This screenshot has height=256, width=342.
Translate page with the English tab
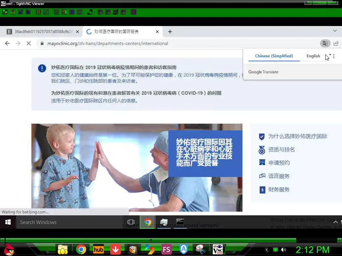(x=313, y=56)
